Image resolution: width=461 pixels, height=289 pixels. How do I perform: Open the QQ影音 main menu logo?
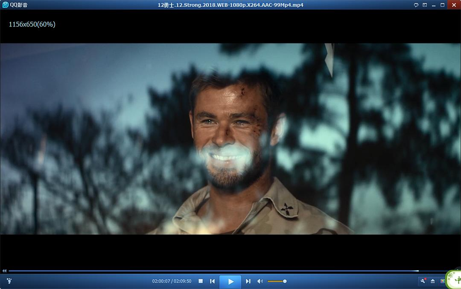[15, 5]
